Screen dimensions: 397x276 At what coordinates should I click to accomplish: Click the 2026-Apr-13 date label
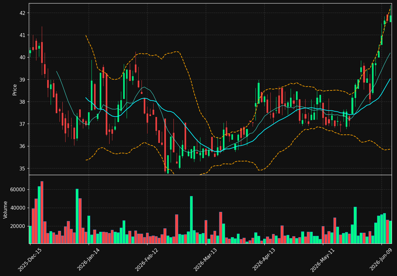click(x=264, y=259)
